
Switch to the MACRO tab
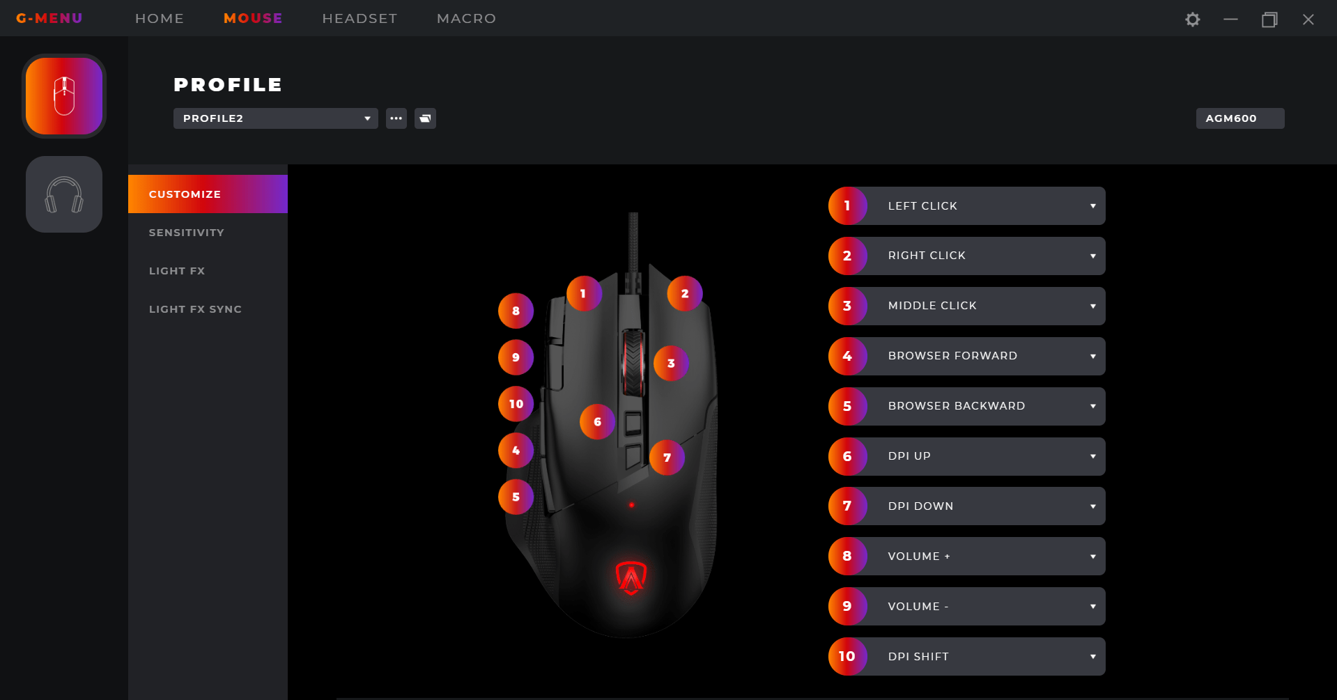point(466,19)
